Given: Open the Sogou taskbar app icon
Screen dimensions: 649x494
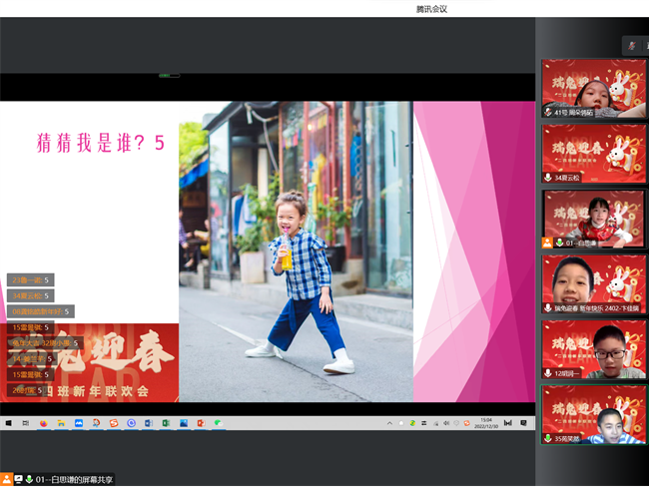Looking at the screenshot, I should tap(114, 423).
